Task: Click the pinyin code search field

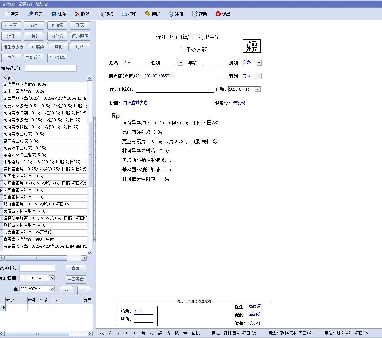Action: tap(51, 68)
